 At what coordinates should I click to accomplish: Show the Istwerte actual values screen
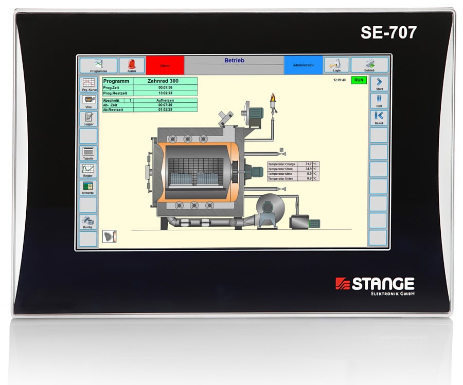click(88, 188)
